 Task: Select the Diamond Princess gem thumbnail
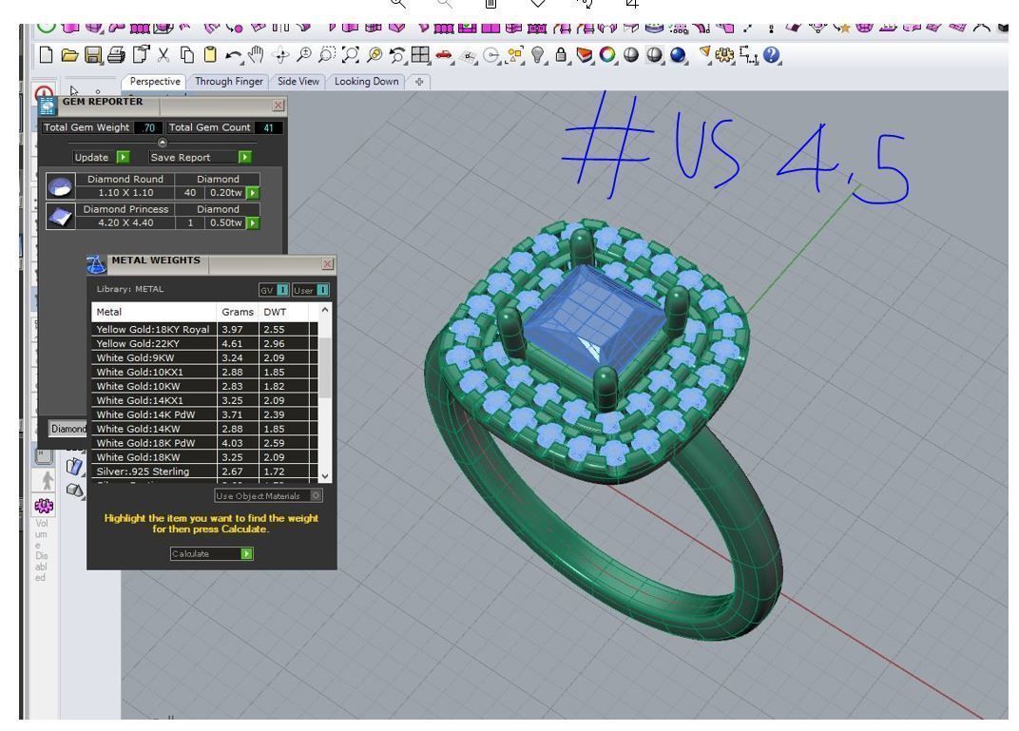[x=61, y=217]
